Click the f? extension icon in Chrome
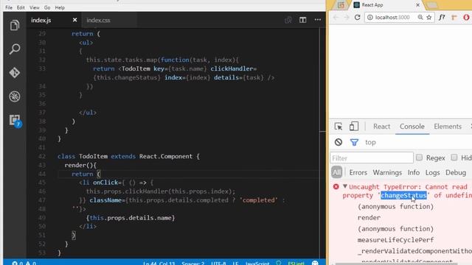 [442, 18]
